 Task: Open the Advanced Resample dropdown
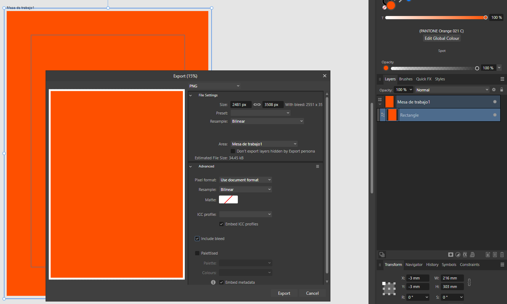[x=246, y=190]
